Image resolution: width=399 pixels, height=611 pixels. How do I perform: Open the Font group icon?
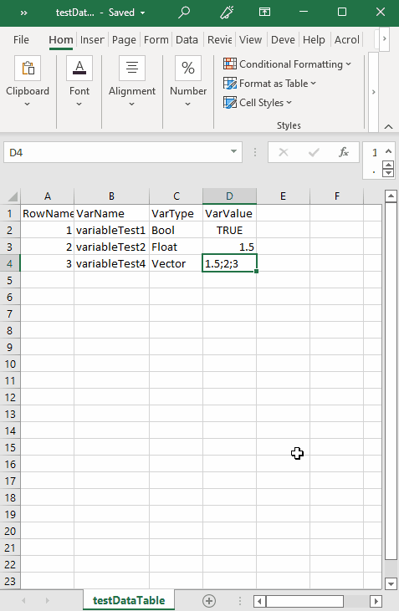(x=79, y=69)
